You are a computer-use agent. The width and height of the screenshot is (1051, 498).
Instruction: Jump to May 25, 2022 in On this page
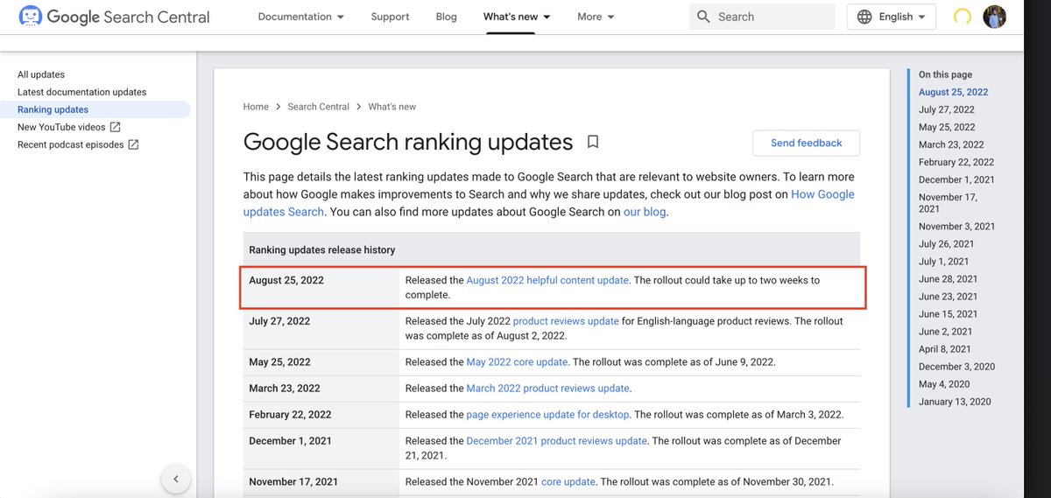point(947,127)
